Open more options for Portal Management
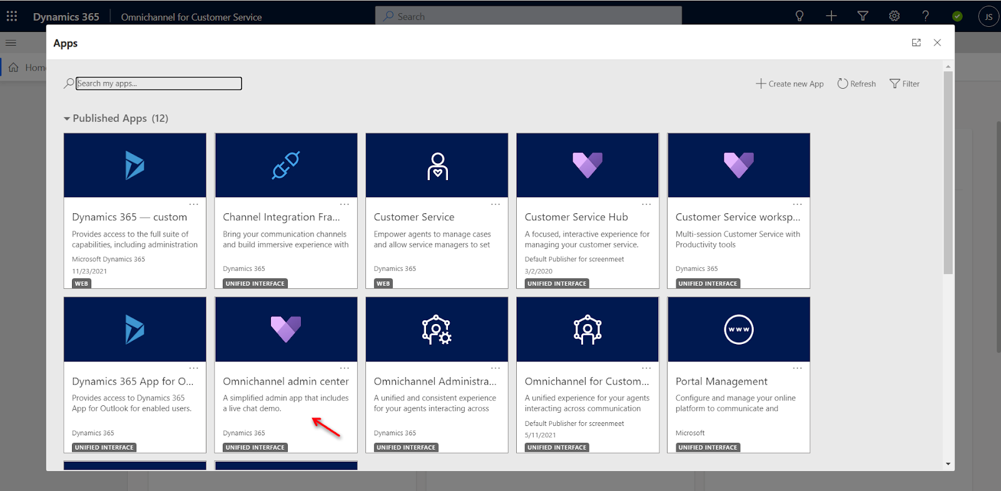This screenshot has width=1001, height=491. tap(797, 368)
